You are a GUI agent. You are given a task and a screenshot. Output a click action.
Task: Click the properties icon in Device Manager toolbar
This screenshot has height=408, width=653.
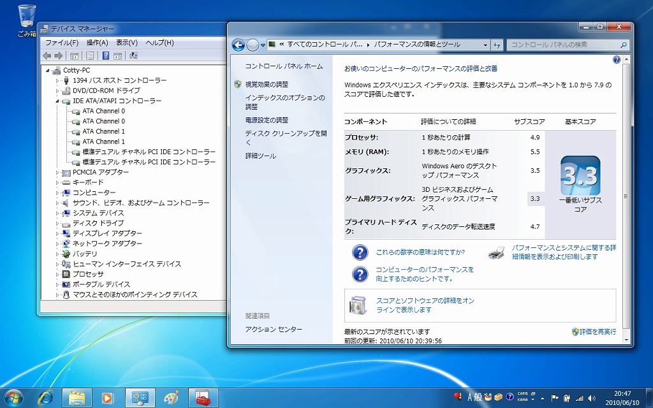click(90, 56)
